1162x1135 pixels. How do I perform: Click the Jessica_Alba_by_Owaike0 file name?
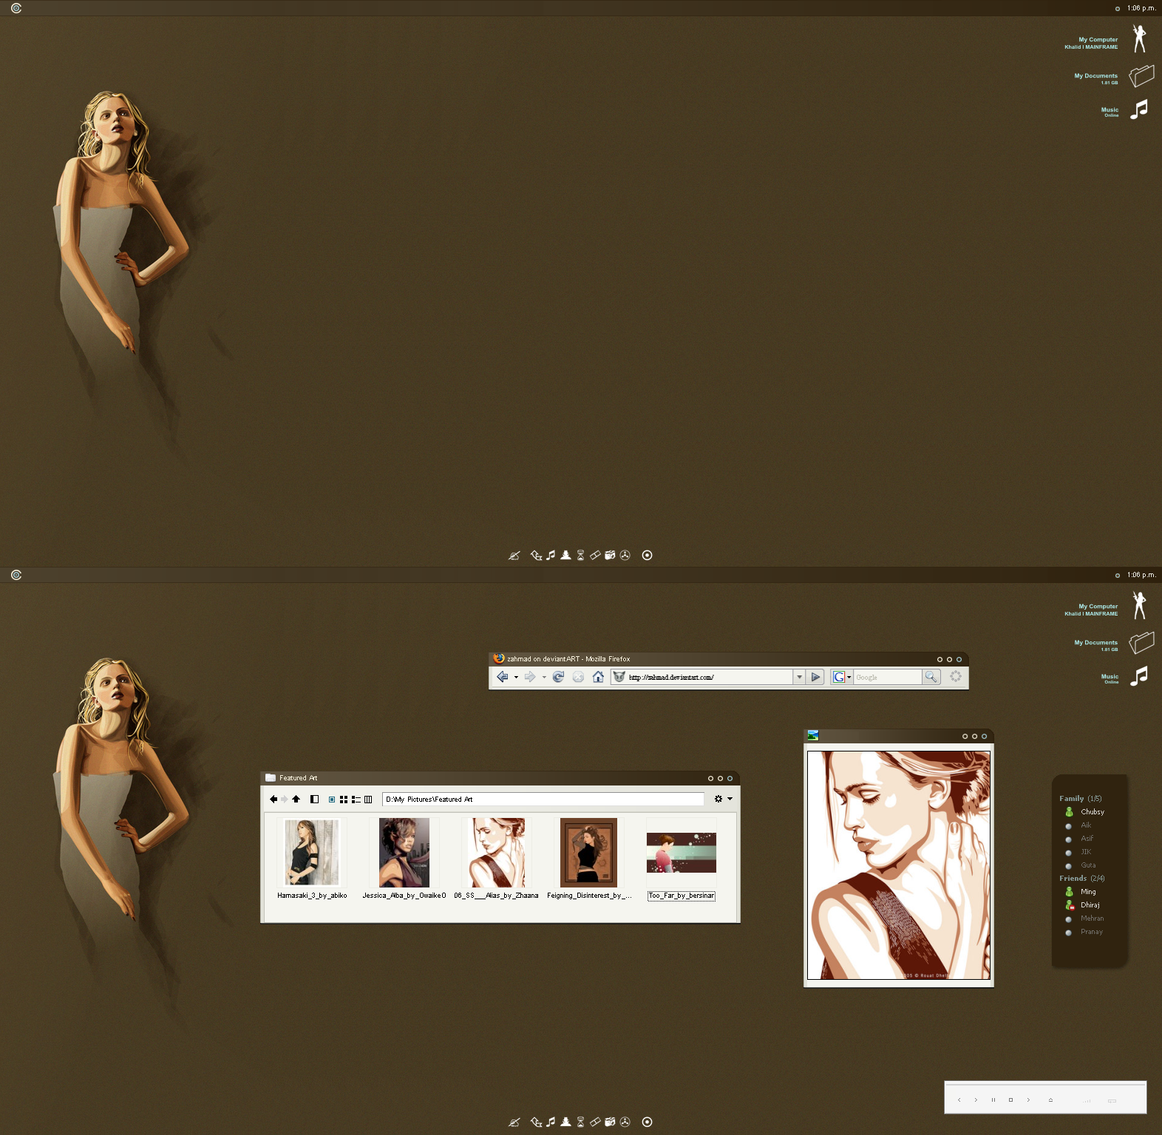coord(404,896)
